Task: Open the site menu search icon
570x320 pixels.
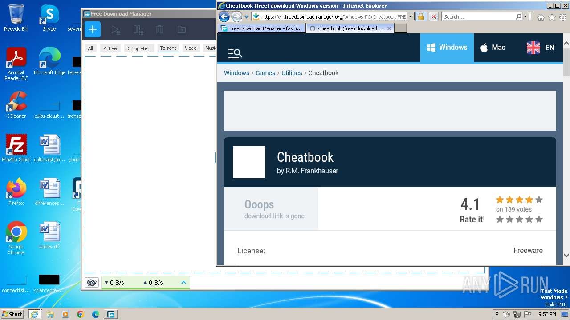Action: 235,54
